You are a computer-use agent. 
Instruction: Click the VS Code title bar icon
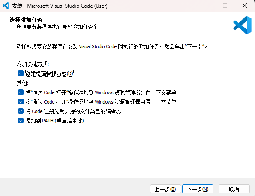point(6,6)
